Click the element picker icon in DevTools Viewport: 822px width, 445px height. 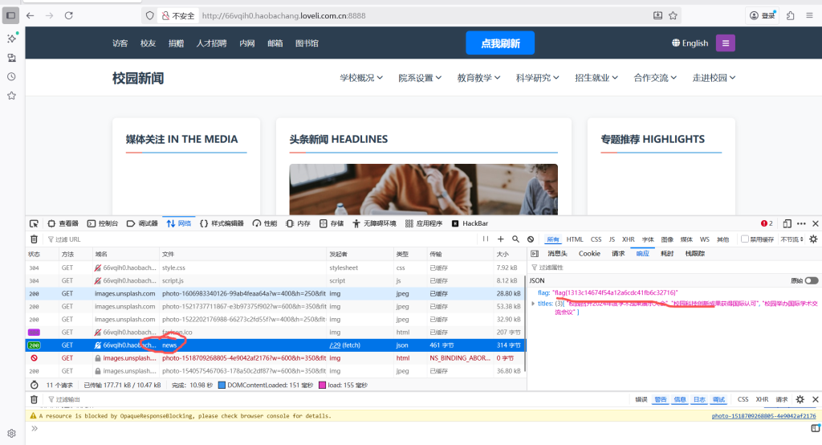click(34, 223)
